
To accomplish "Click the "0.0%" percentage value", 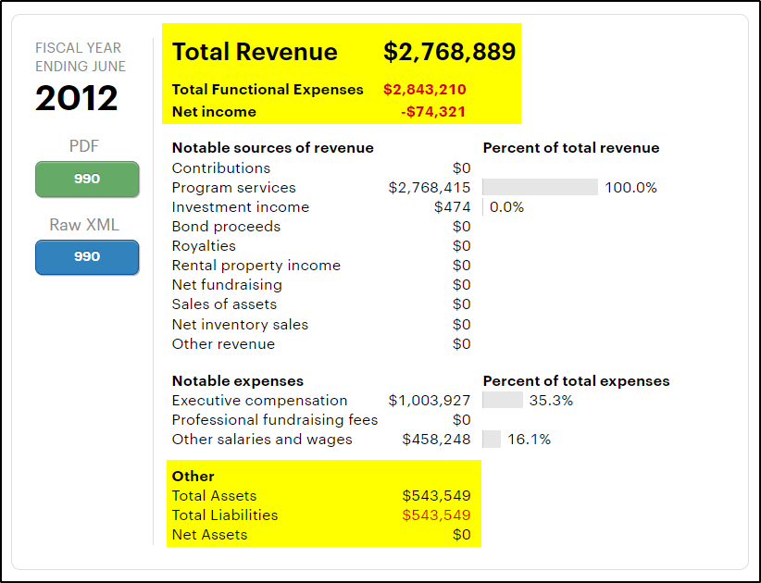I will [506, 207].
